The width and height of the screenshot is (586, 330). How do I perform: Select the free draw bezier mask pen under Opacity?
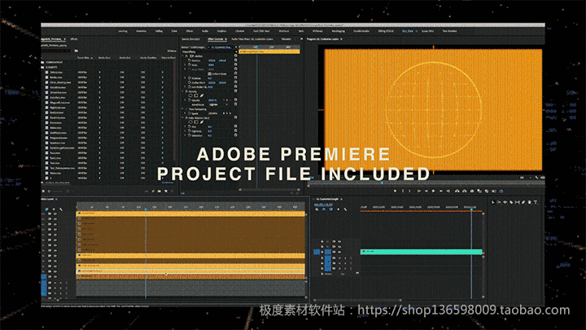click(202, 96)
